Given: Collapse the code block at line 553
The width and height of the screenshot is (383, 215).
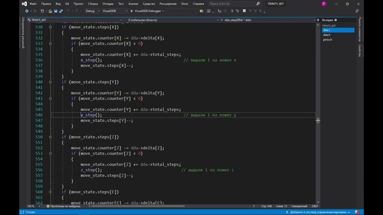Looking at the screenshot, I should pos(50,153).
